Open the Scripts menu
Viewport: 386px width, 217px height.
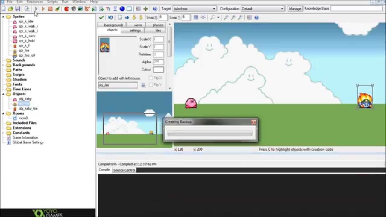pyautogui.click(x=52, y=2)
